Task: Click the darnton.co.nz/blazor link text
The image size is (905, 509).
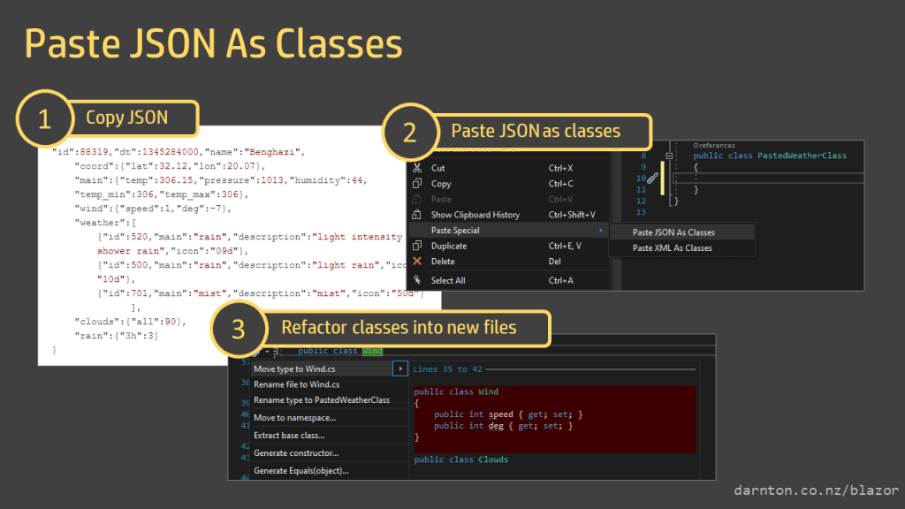Action: pyautogui.click(x=815, y=490)
